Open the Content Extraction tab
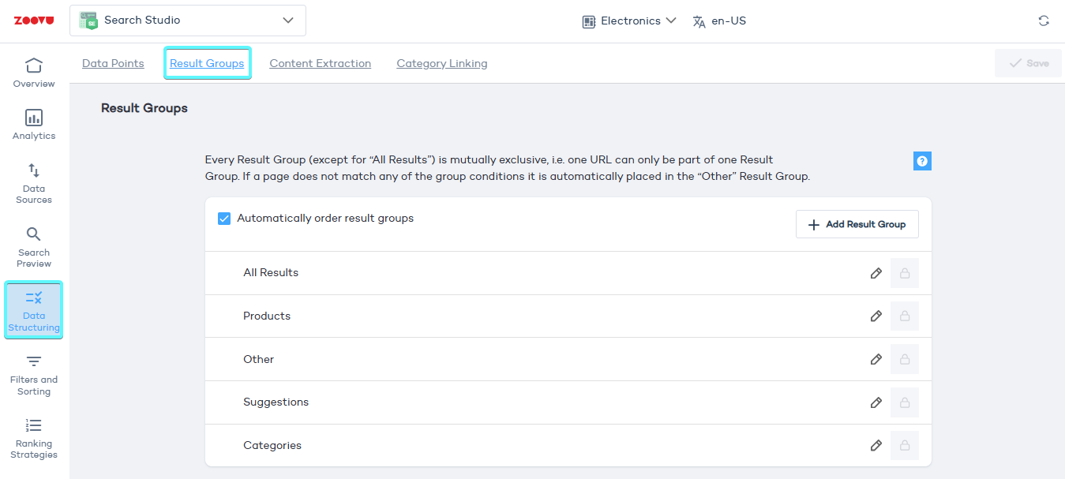 click(320, 63)
